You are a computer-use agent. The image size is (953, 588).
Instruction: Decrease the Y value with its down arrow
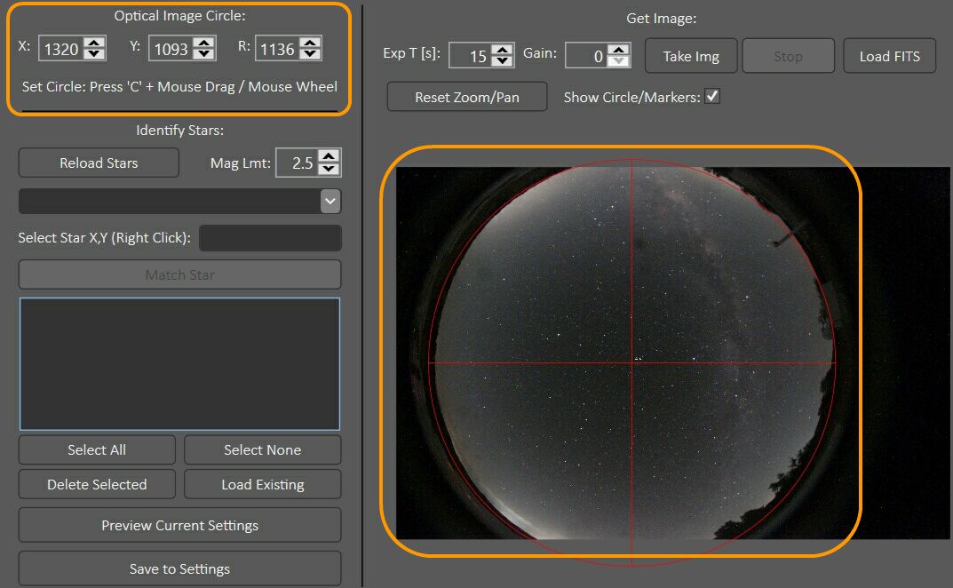pos(204,53)
